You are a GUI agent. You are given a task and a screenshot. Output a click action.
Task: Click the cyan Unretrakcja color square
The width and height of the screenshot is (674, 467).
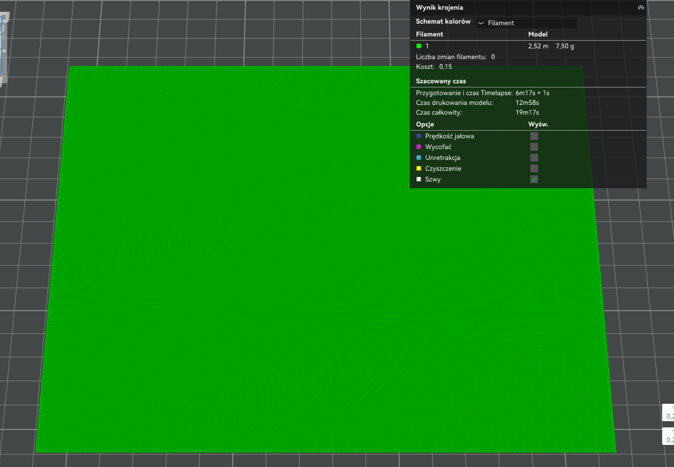coord(419,158)
